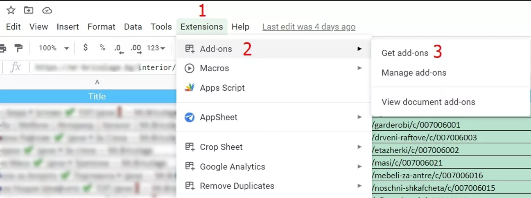Select the Title header cell
The height and width of the screenshot is (198, 531).
[x=97, y=96]
